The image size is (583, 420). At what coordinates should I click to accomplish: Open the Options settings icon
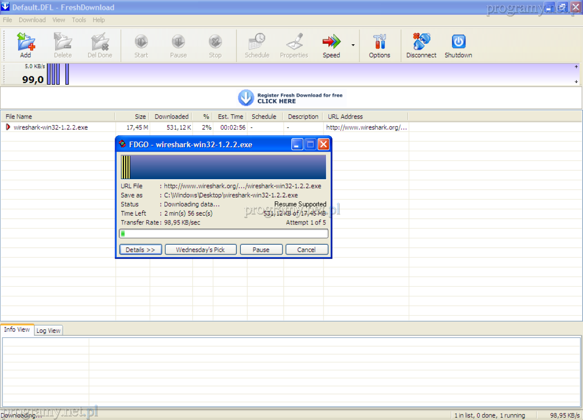coord(380,45)
